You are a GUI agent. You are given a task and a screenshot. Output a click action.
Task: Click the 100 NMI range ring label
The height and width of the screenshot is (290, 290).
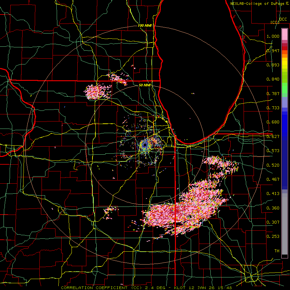(145, 25)
